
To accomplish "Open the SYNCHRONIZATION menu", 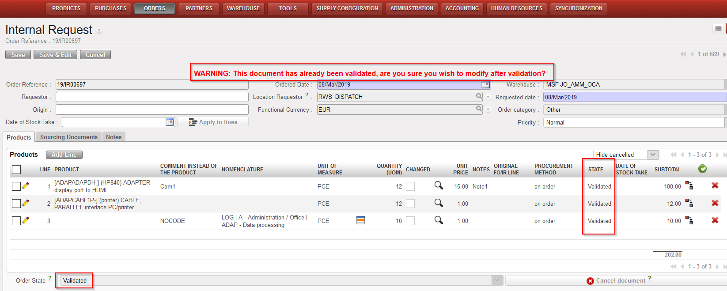I will point(579,8).
